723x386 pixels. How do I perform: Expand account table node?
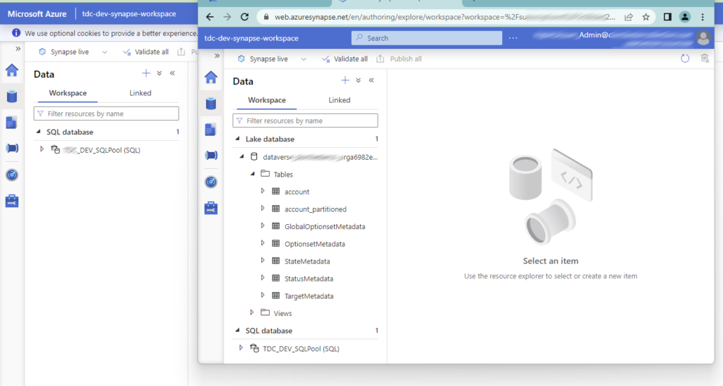[x=263, y=191]
